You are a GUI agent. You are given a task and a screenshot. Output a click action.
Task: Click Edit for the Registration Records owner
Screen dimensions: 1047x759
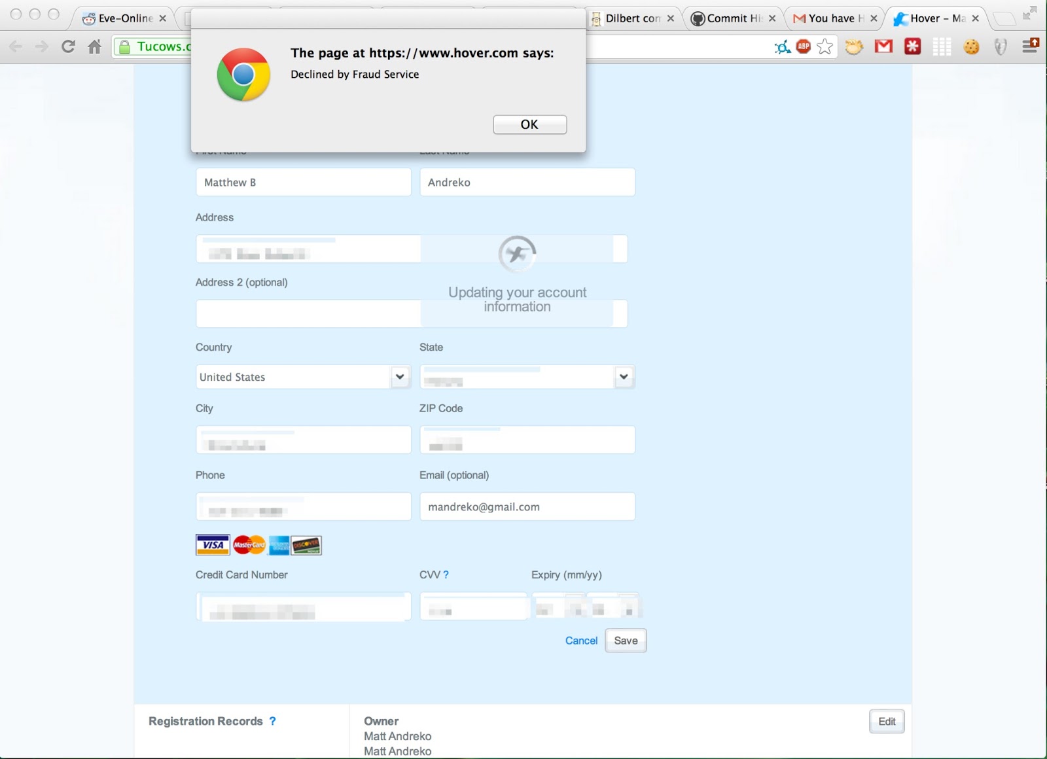tap(887, 722)
